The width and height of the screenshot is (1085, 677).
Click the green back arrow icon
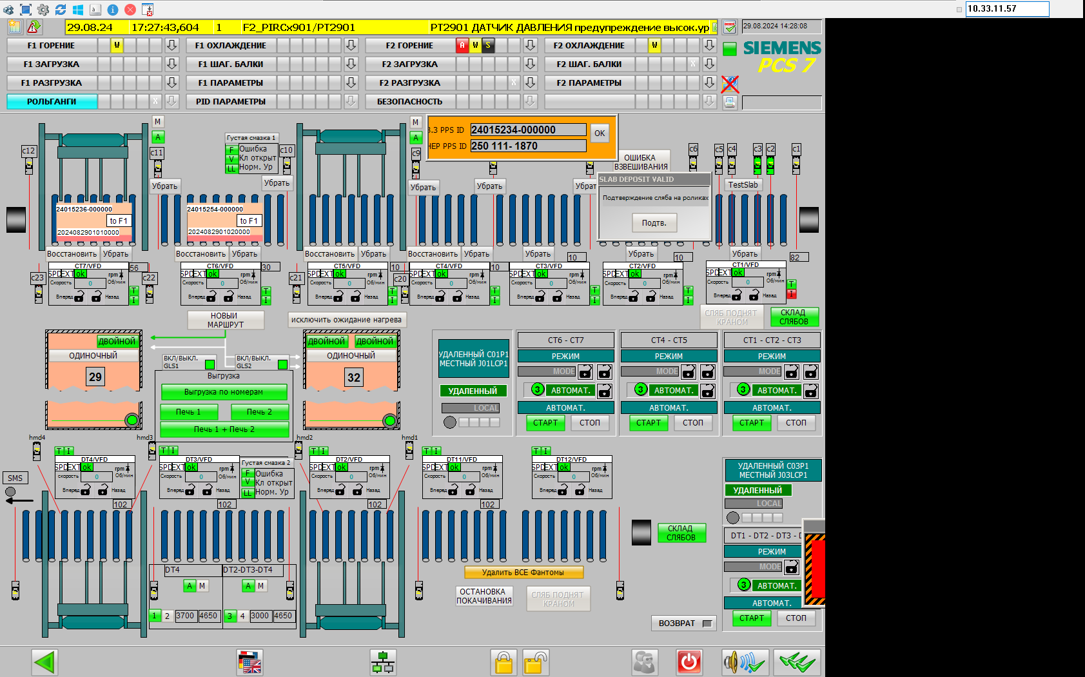tap(44, 662)
